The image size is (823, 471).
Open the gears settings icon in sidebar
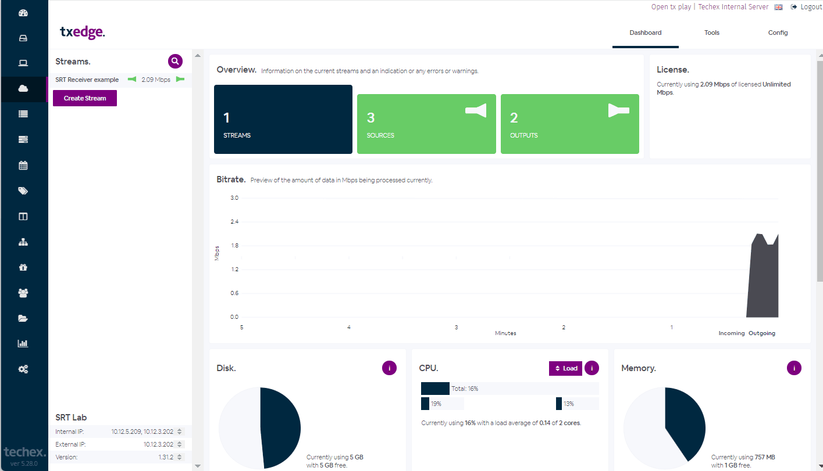tap(23, 369)
